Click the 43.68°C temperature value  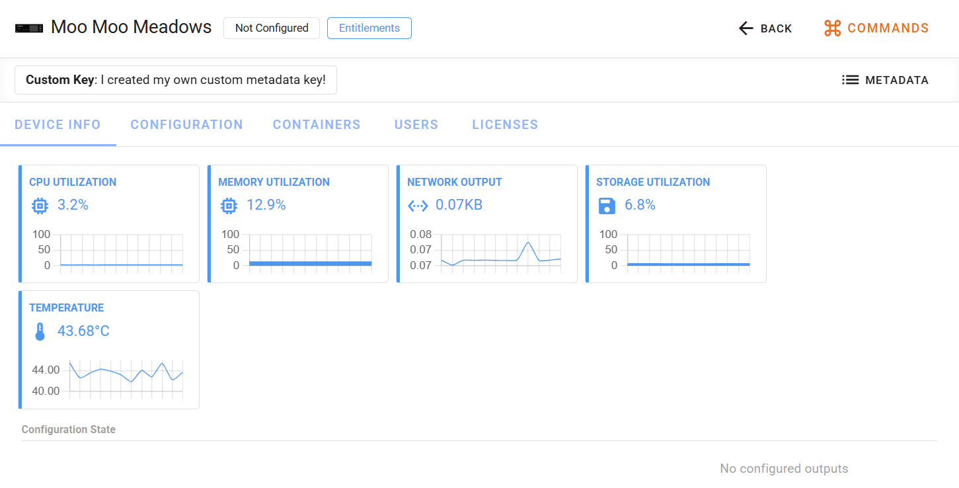click(x=83, y=331)
